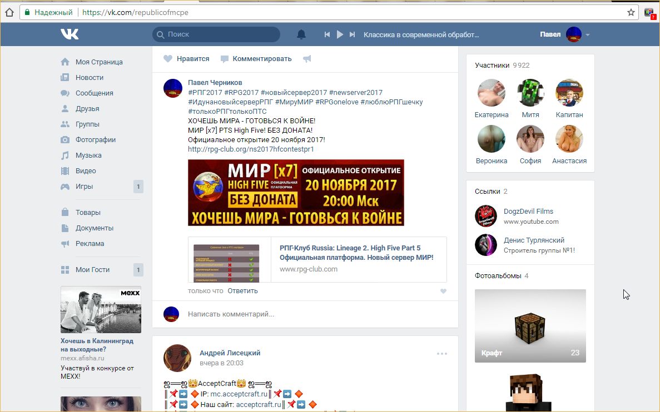
Task: Open the MEXX Калининград ad link
Action: point(97,345)
